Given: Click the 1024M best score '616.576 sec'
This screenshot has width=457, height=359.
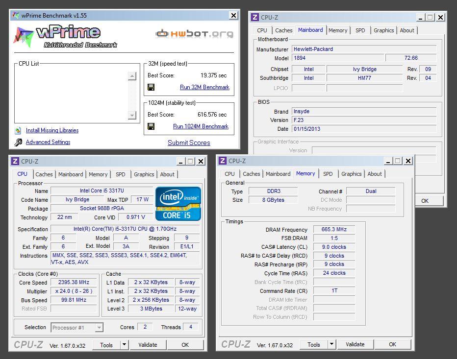Looking at the screenshot, I should coord(212,115).
